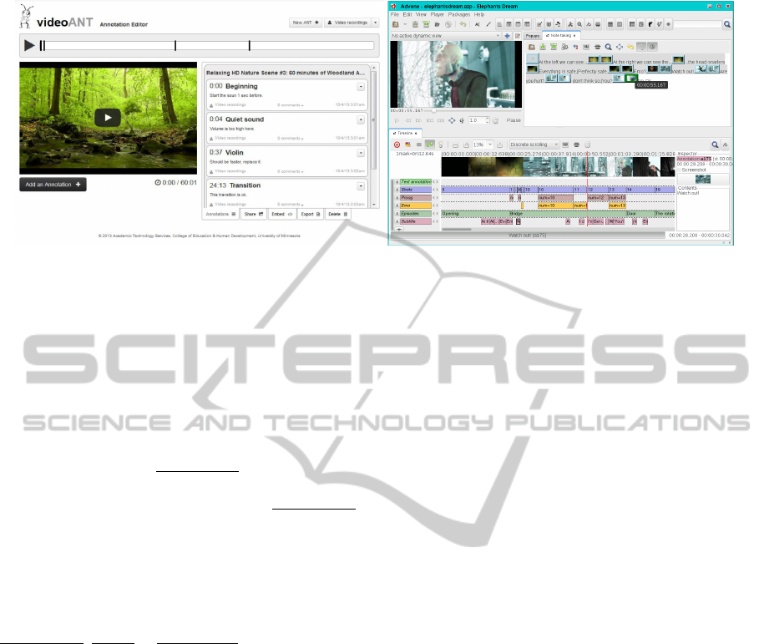Expand the Quiet sound annotation options arrow
Viewport: 764px width, 644px height.
tap(361, 119)
